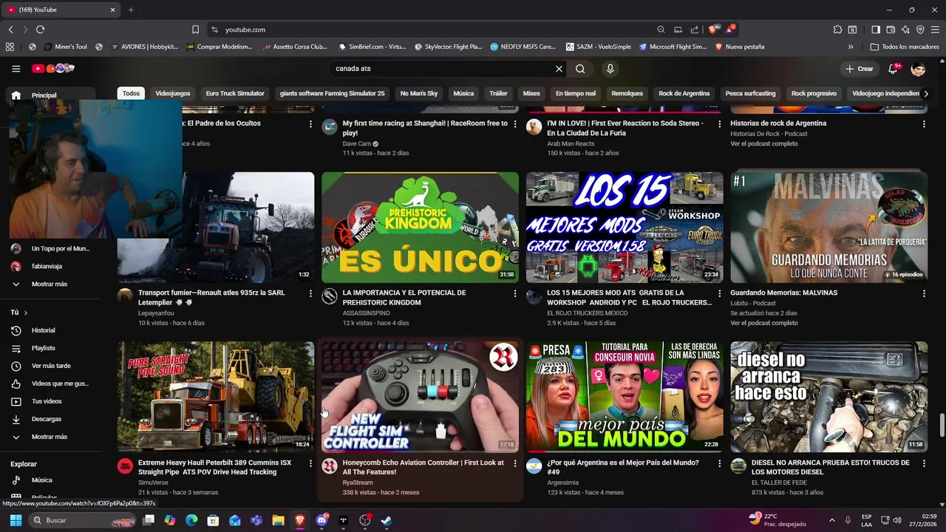
Task: Click the Brave Rewards triangle icon
Action: (729, 30)
